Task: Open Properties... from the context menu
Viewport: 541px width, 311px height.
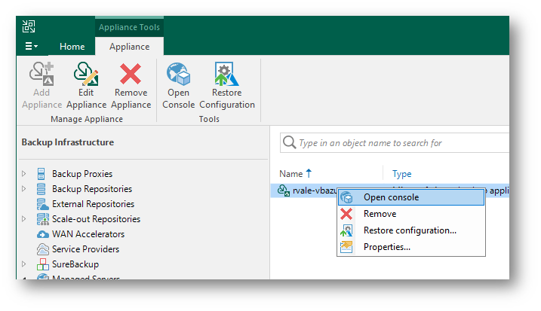Action: pyautogui.click(x=386, y=247)
